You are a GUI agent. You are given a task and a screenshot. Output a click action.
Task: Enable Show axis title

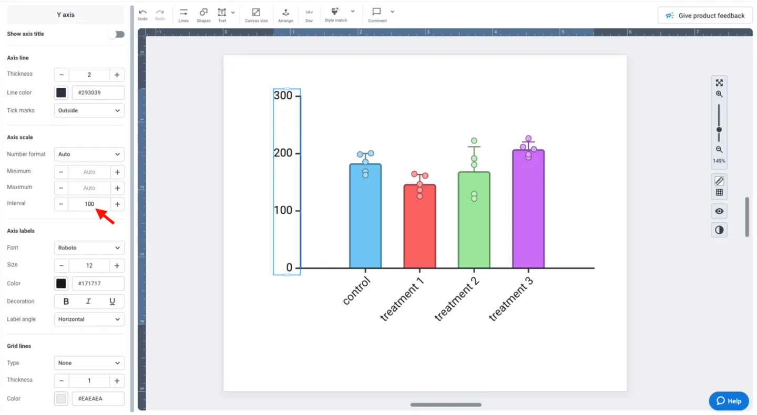click(x=116, y=34)
